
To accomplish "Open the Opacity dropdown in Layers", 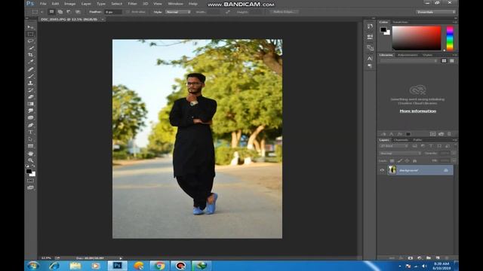I will [454, 153].
